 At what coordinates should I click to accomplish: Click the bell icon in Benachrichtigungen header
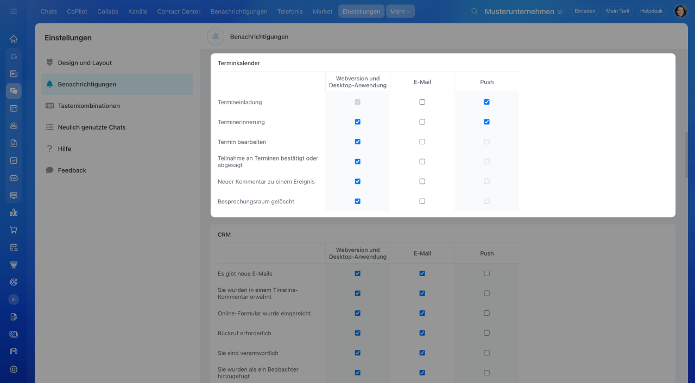tap(216, 37)
